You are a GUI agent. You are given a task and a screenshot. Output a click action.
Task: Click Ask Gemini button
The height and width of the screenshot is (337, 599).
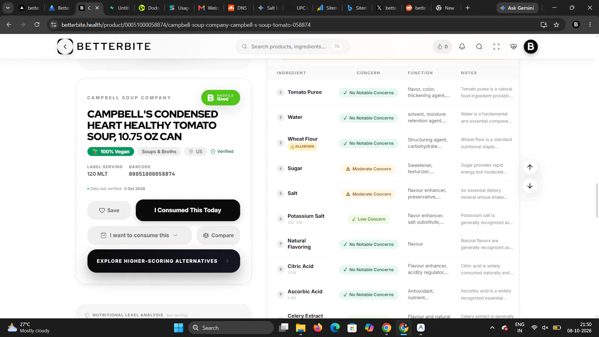click(517, 8)
